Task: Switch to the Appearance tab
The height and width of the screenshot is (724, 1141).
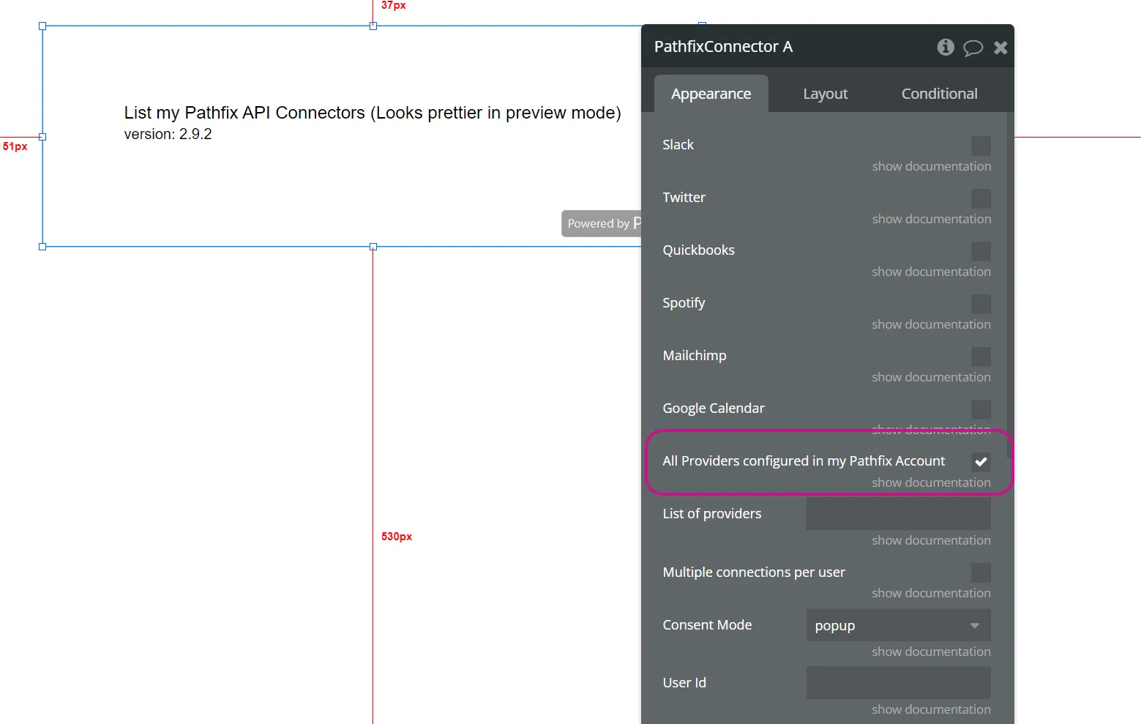Action: 711,94
